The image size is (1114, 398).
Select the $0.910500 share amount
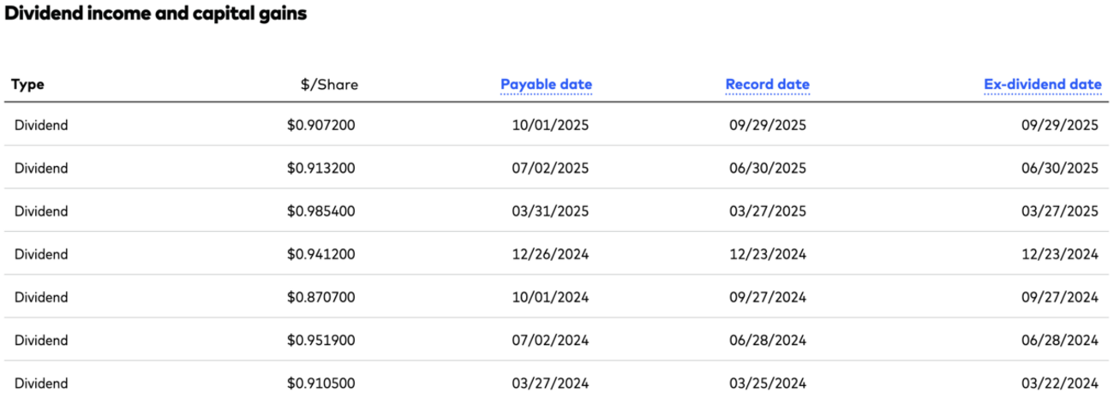321,383
